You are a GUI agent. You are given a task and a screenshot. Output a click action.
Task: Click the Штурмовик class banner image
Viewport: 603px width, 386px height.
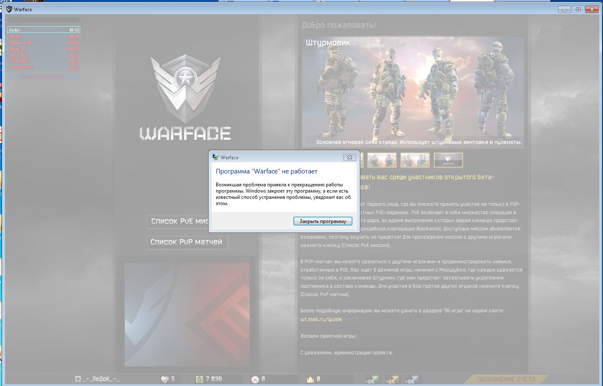[x=413, y=92]
